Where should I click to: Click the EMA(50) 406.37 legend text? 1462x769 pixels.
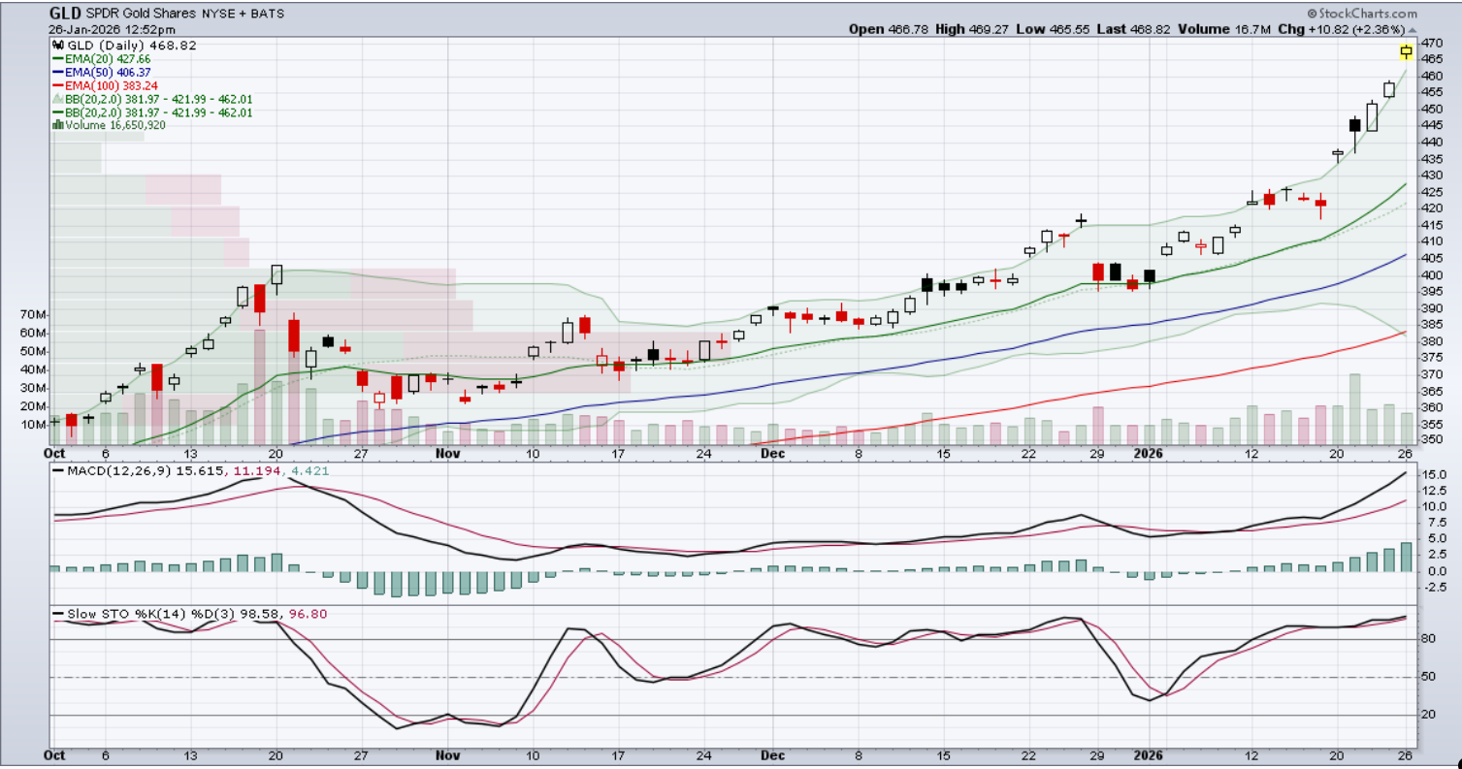point(109,72)
